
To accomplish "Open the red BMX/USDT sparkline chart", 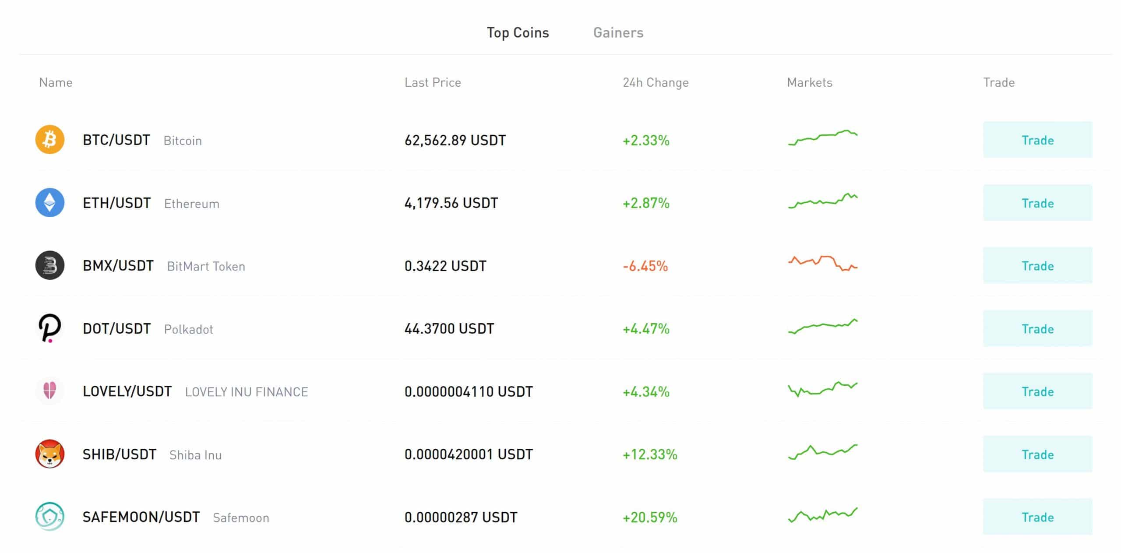I will pos(823,263).
